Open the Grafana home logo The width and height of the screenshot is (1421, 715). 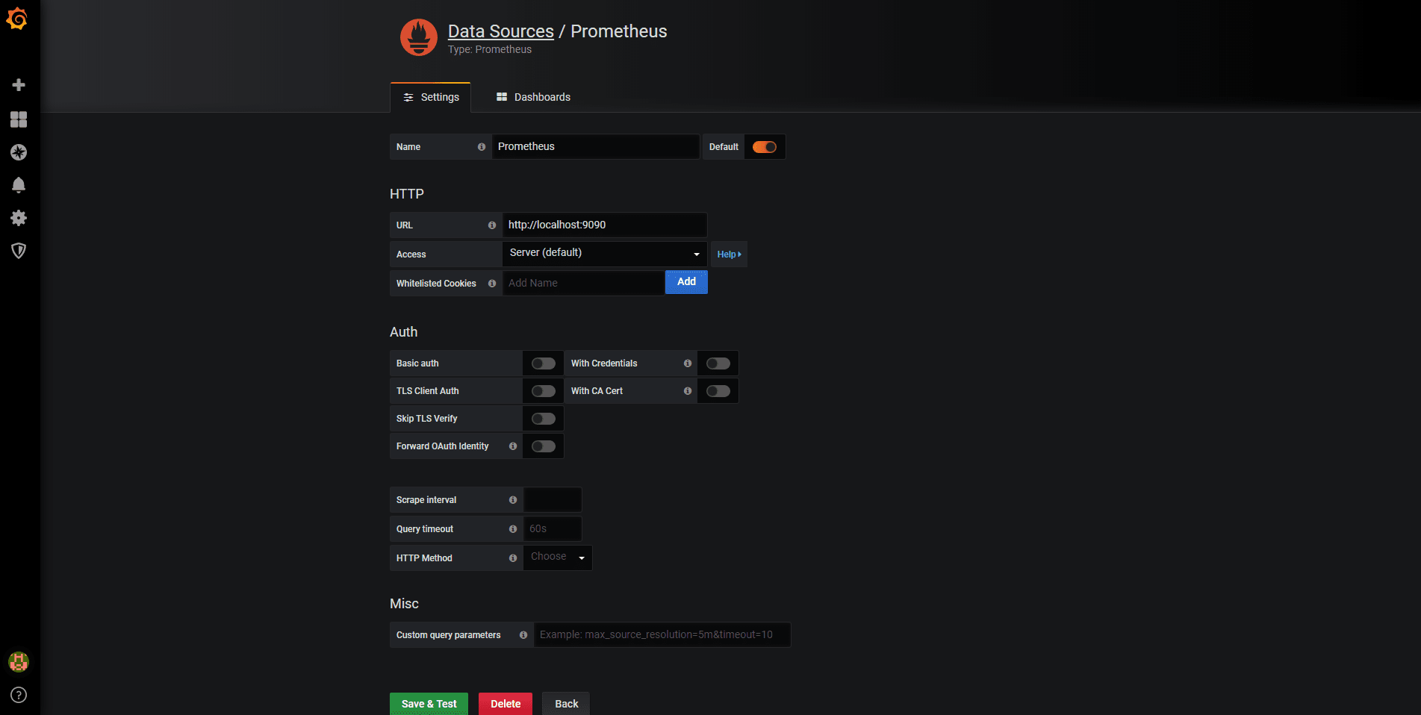pyautogui.click(x=17, y=19)
